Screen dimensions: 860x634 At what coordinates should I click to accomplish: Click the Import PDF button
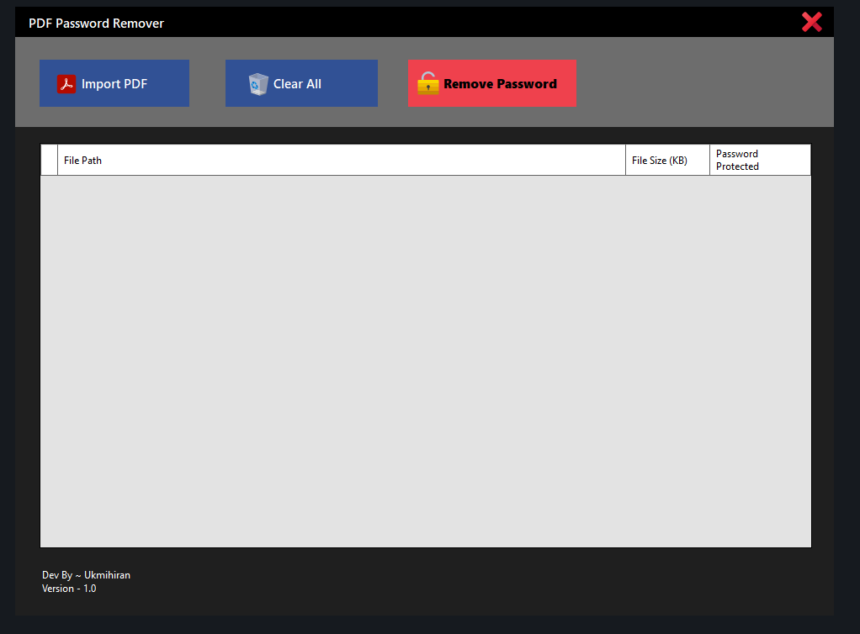click(114, 83)
